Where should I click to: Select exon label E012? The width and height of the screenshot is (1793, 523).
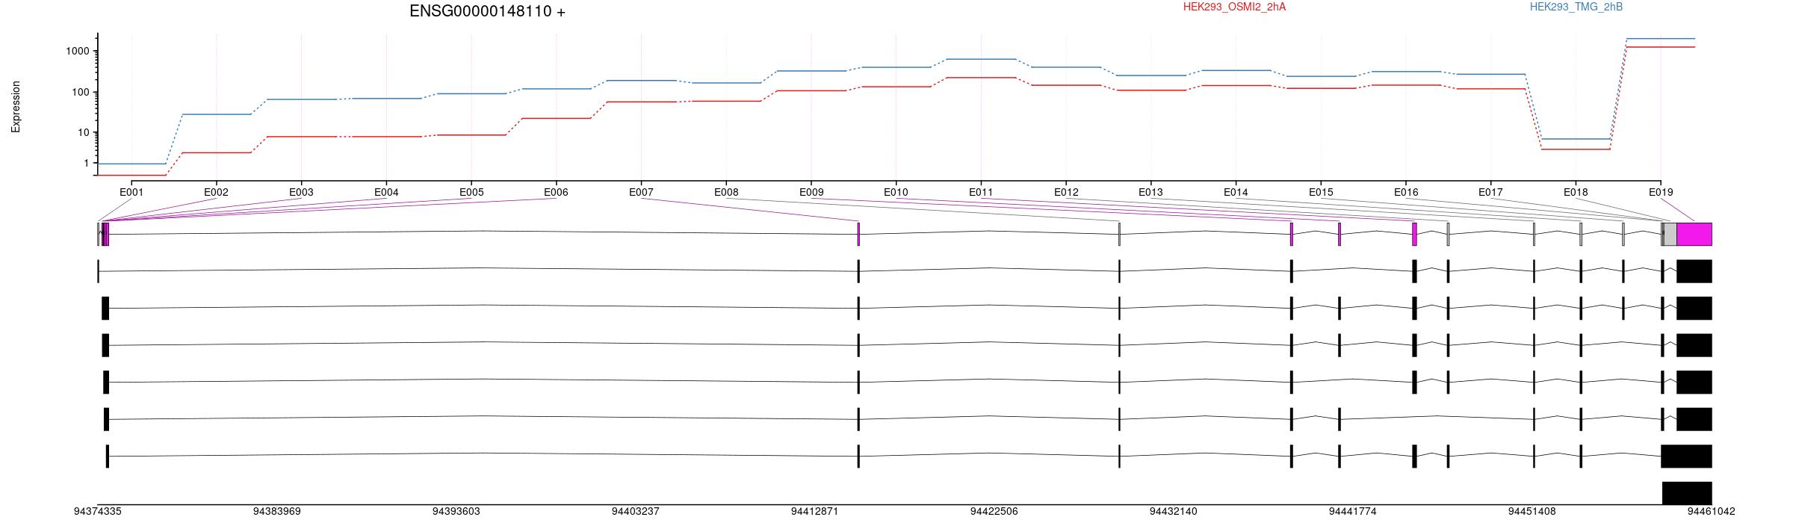[1066, 192]
